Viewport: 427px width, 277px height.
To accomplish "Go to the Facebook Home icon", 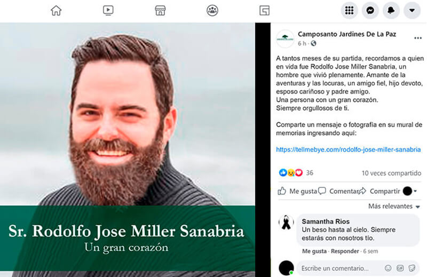I will tap(56, 11).
